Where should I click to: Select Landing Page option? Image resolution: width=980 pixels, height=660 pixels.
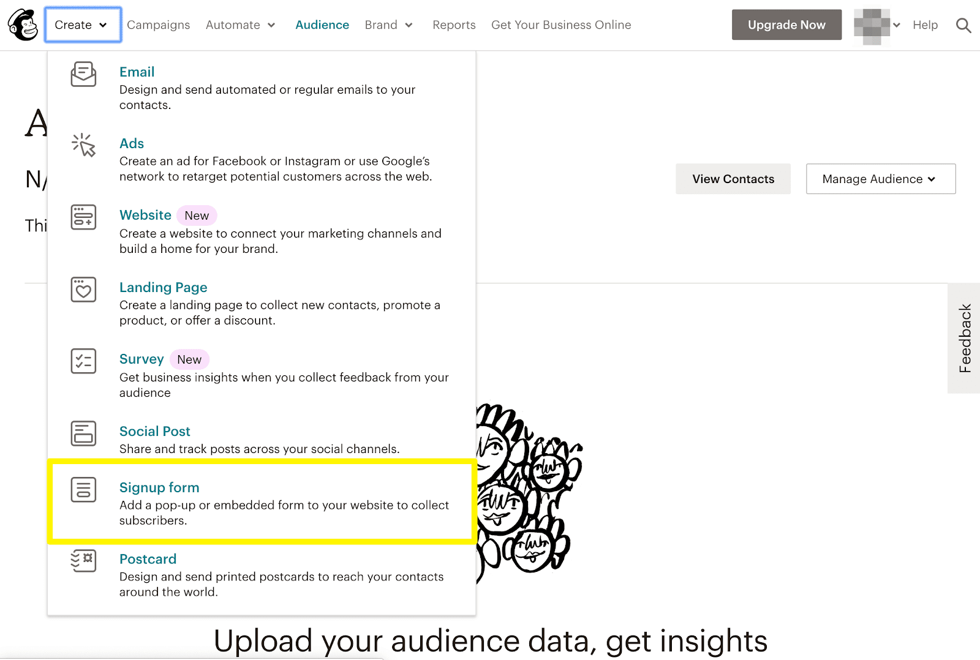coord(164,287)
